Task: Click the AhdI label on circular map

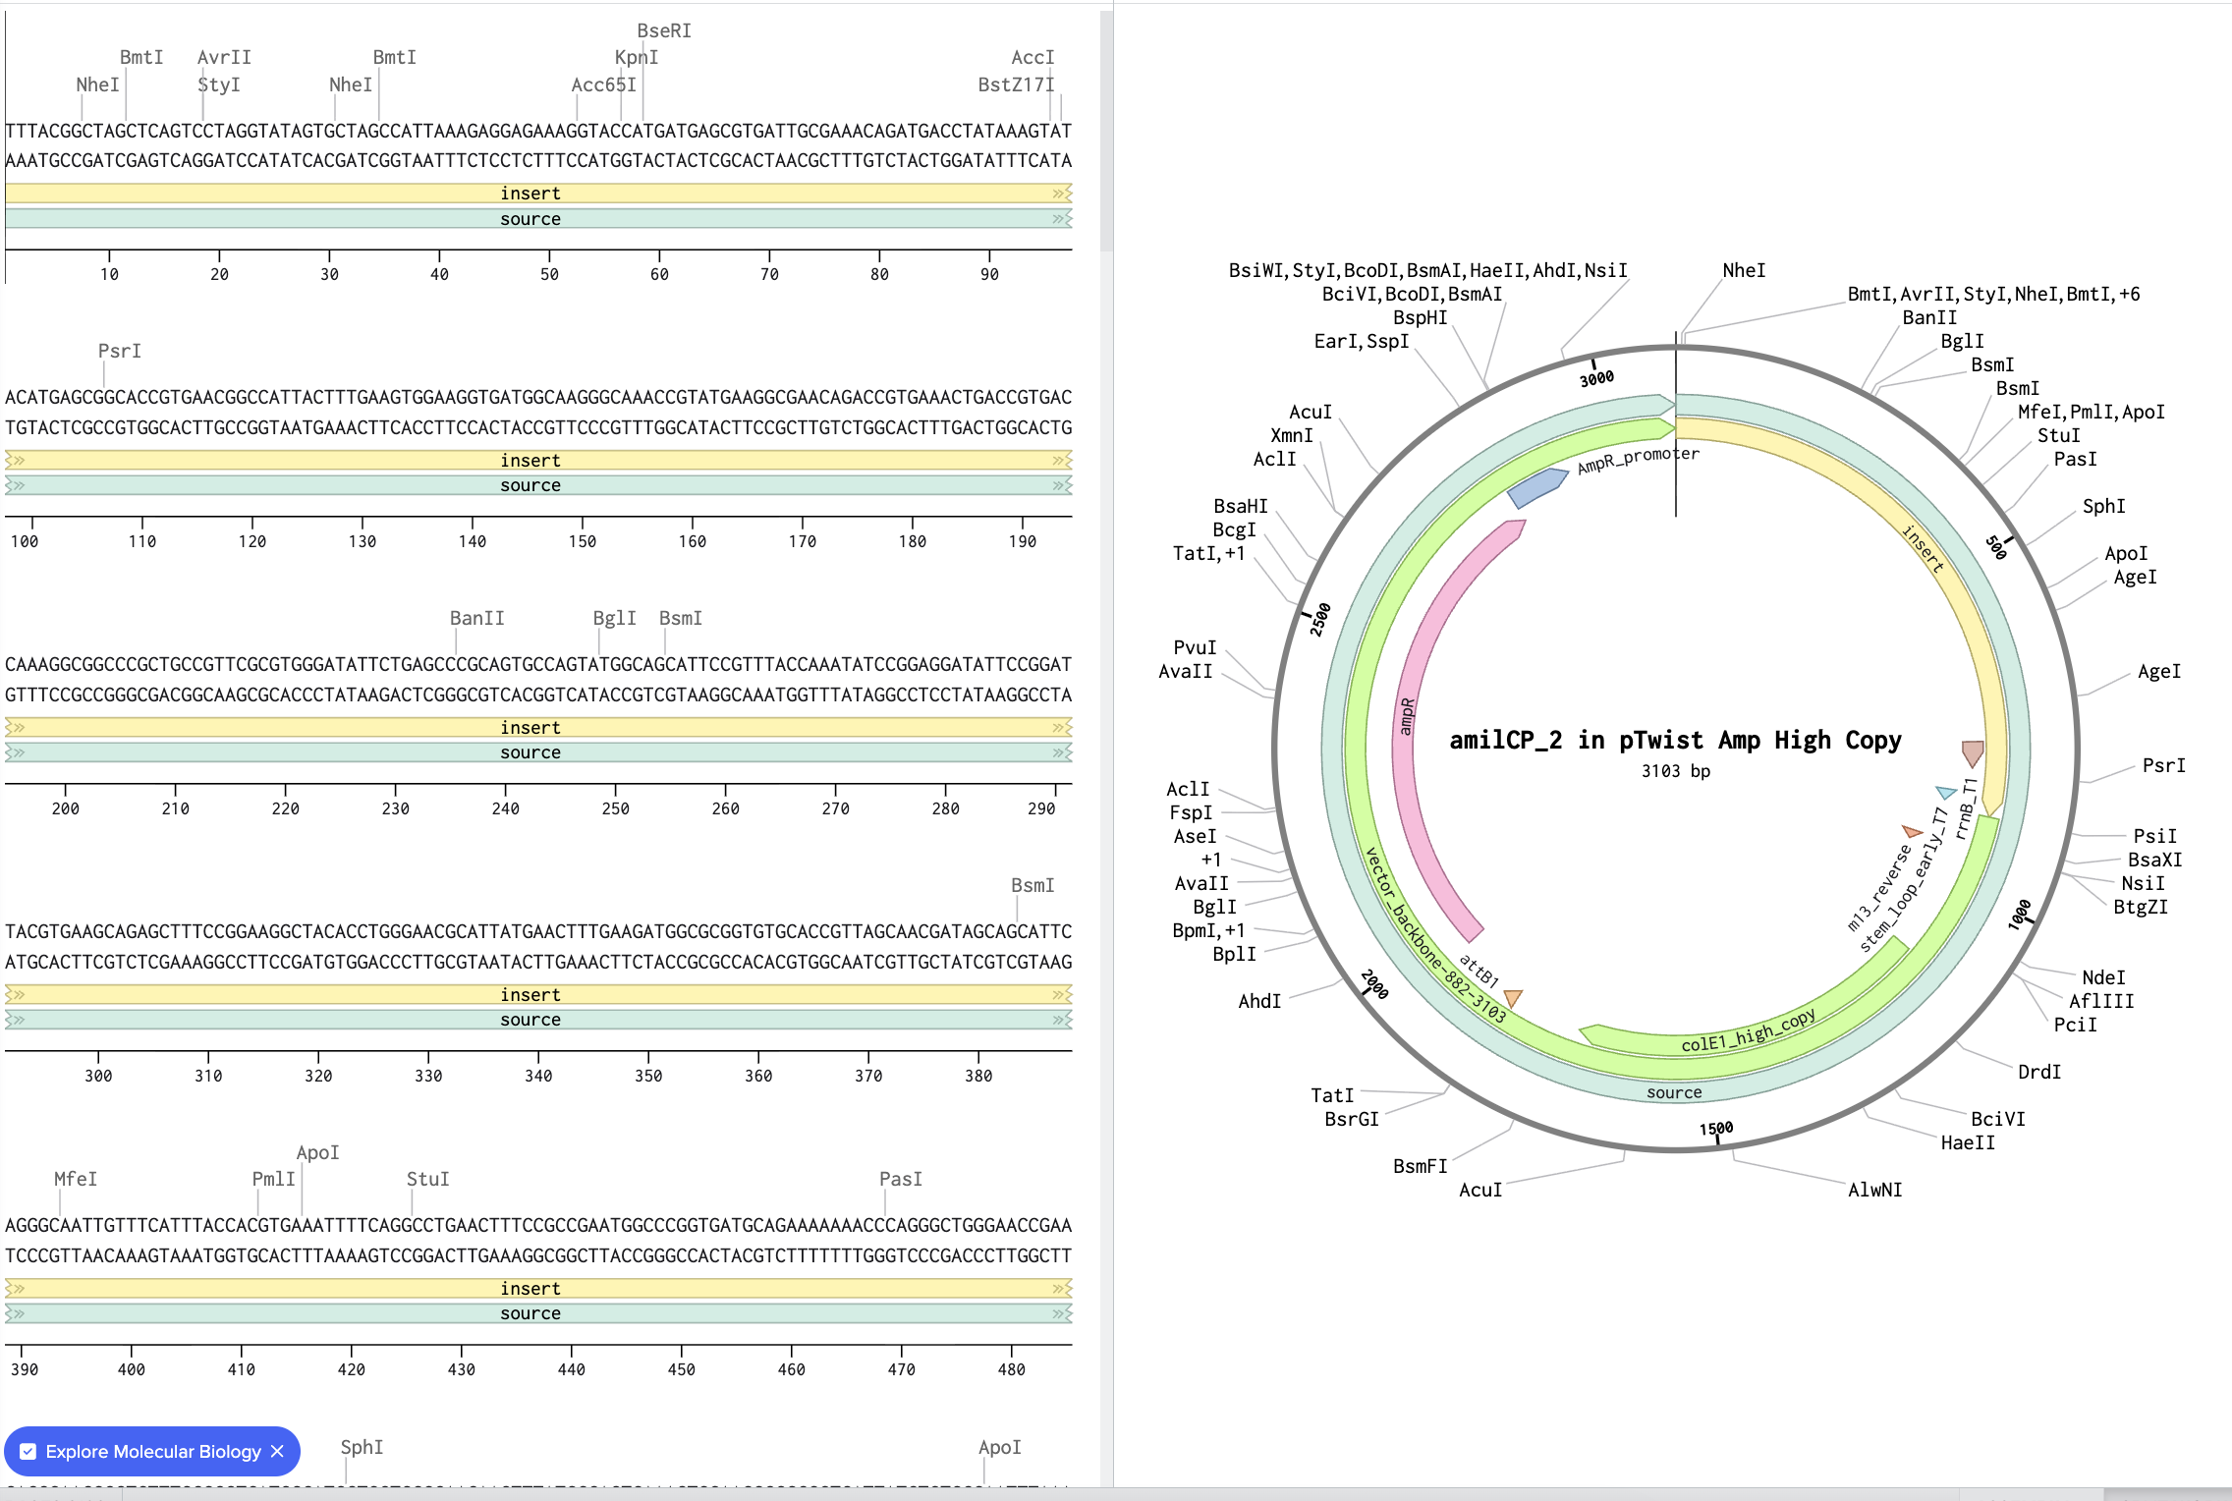Action: click(x=1259, y=1001)
